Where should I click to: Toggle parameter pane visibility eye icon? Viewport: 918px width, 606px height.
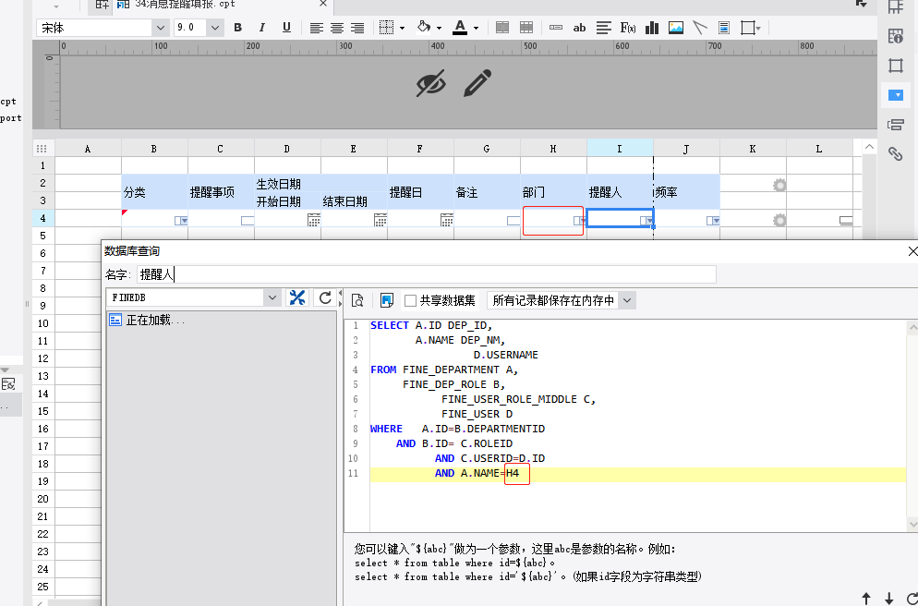pos(431,83)
